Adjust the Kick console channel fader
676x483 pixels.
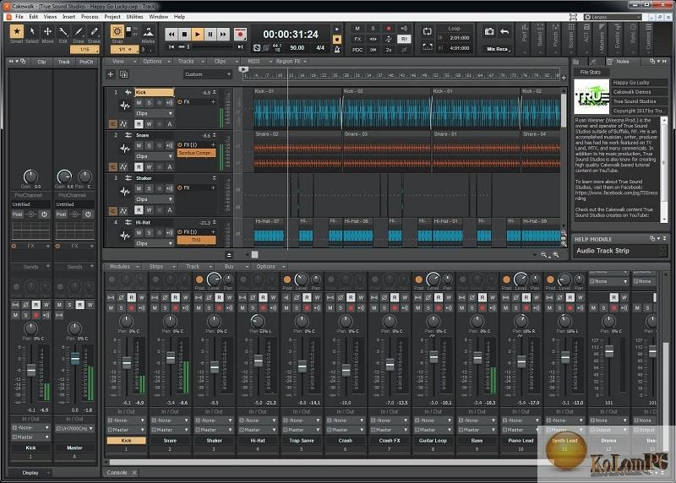coord(127,362)
